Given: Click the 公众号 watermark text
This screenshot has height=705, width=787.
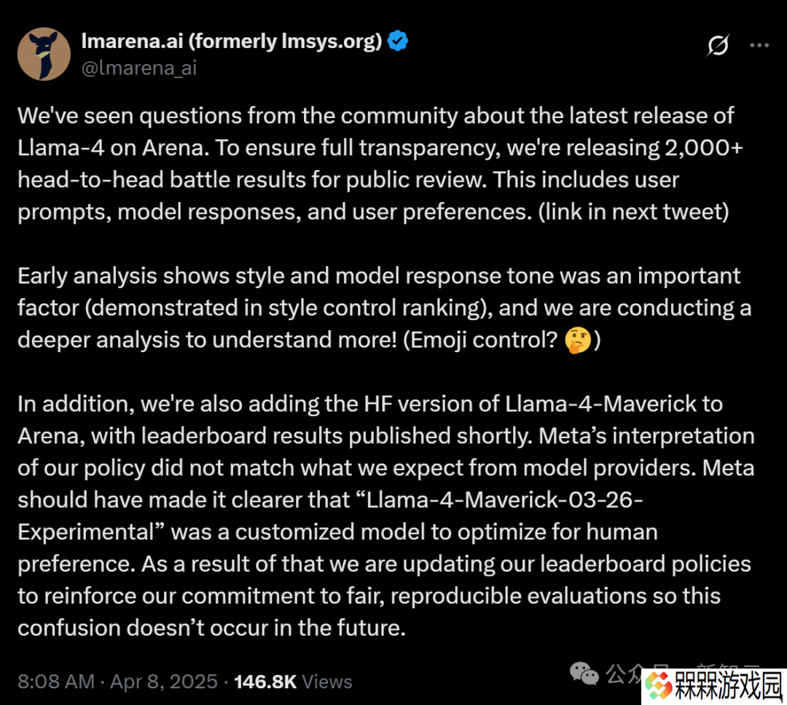Looking at the screenshot, I should coord(625,674).
